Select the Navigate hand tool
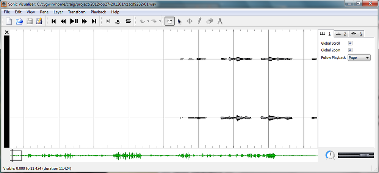The image size is (379, 173). [x=169, y=21]
